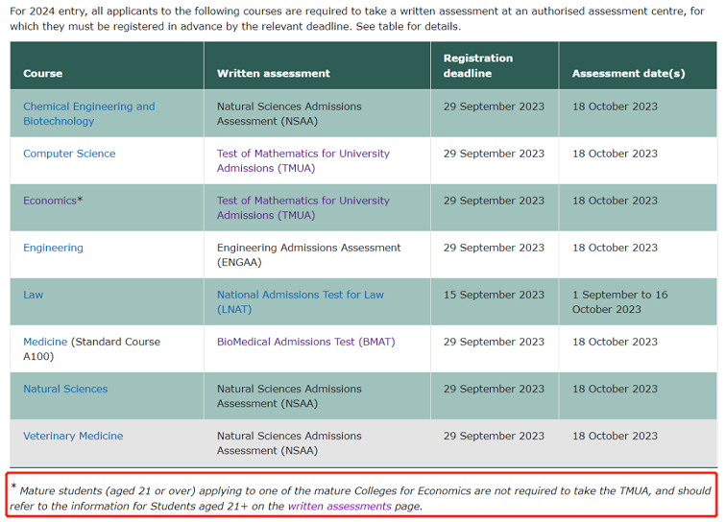Open the Engineering course link
The height and width of the screenshot is (522, 726).
[53, 248]
